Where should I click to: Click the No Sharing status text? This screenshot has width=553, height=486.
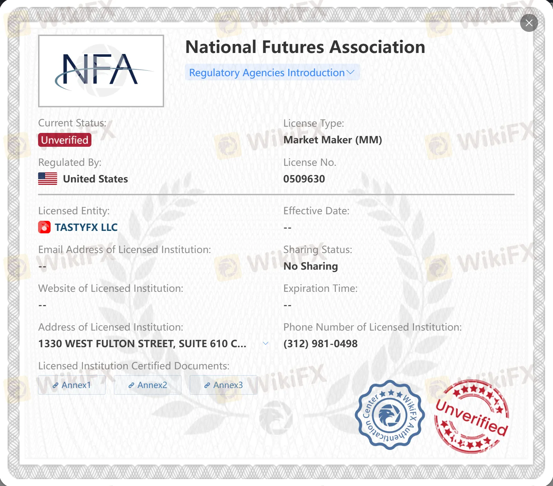click(x=311, y=266)
